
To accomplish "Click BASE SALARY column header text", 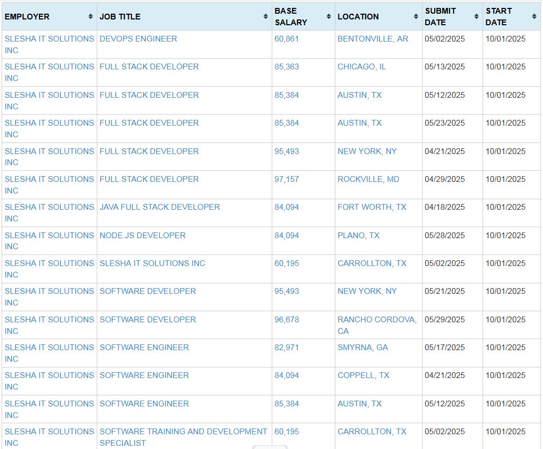I will (x=291, y=17).
